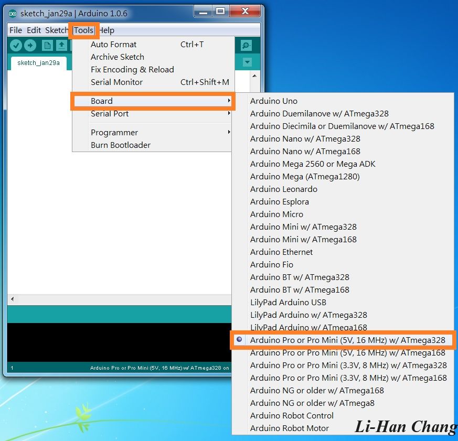458x441 pixels.
Task: Create a new sketch with the New icon
Action: (48, 46)
